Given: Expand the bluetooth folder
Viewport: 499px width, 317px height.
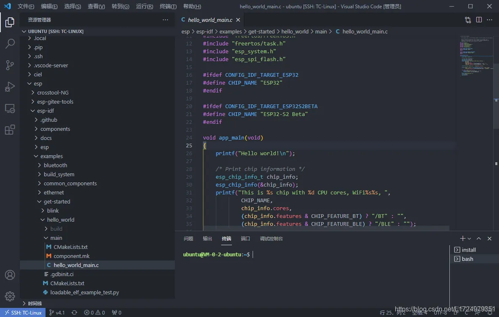Looking at the screenshot, I should [x=55, y=165].
